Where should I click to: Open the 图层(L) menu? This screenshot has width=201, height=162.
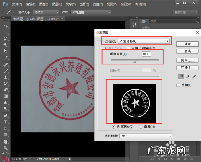click(x=57, y=4)
